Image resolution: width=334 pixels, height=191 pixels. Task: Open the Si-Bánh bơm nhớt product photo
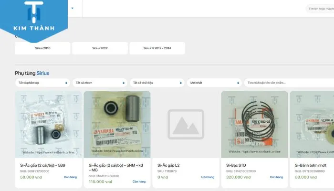click(x=313, y=124)
